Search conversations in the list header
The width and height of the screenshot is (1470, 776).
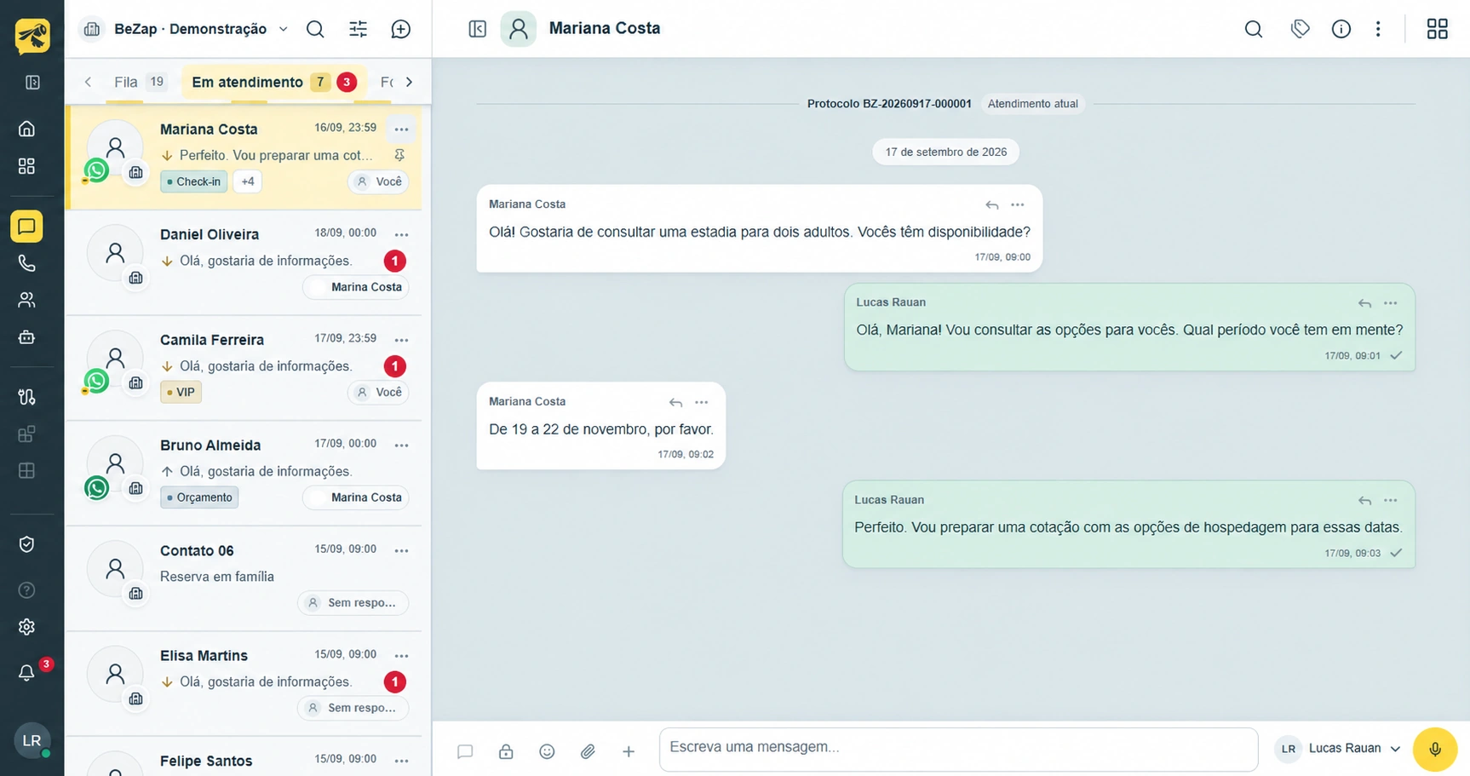tap(315, 29)
